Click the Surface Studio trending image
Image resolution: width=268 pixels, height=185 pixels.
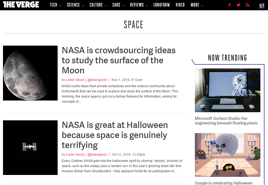[228, 90]
